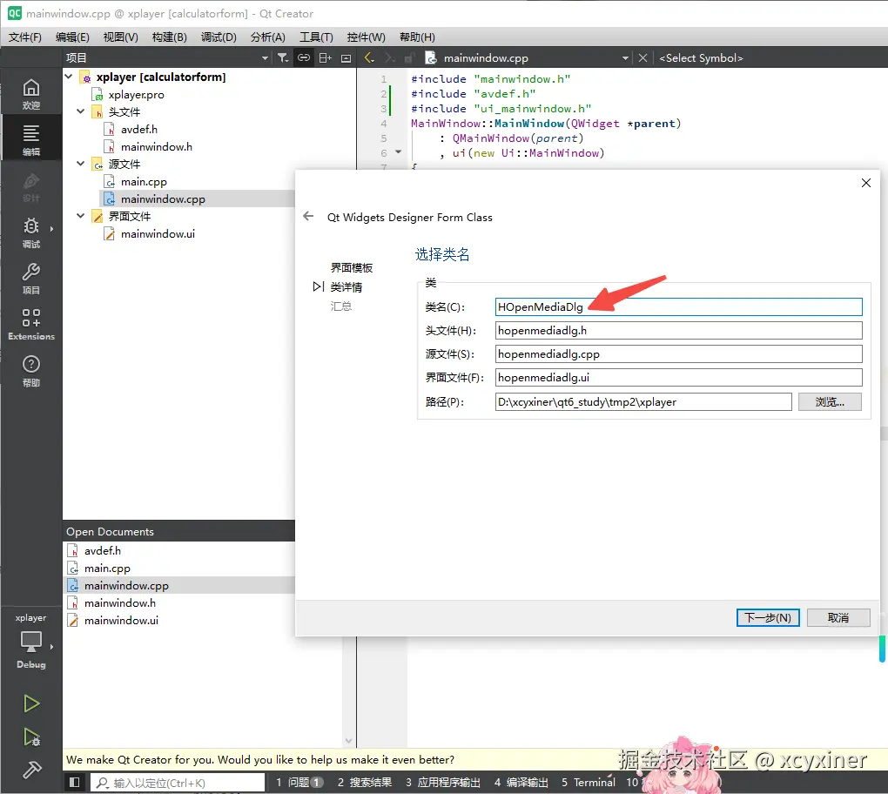Open avdef.h from Open Documents
This screenshot has width=888, height=794.
coord(103,550)
